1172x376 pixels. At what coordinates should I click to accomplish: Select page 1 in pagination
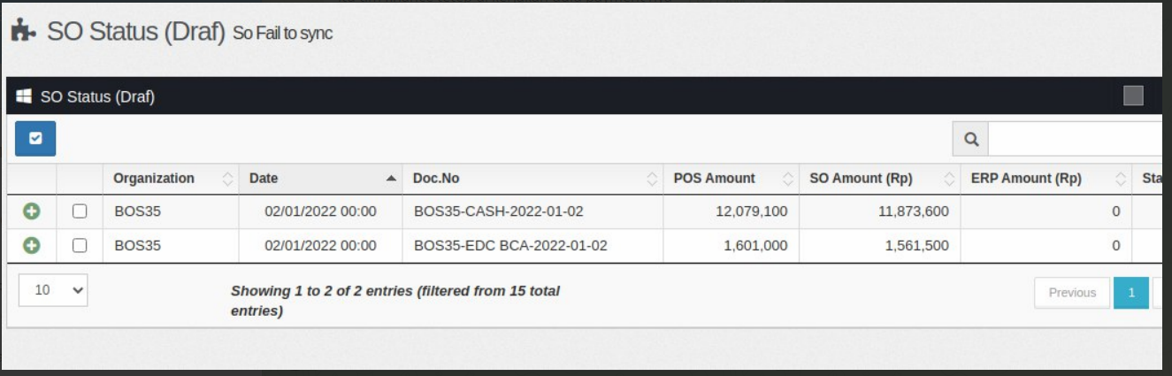tap(1130, 293)
